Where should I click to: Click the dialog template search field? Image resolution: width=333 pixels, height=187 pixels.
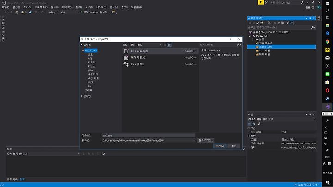pos(218,44)
